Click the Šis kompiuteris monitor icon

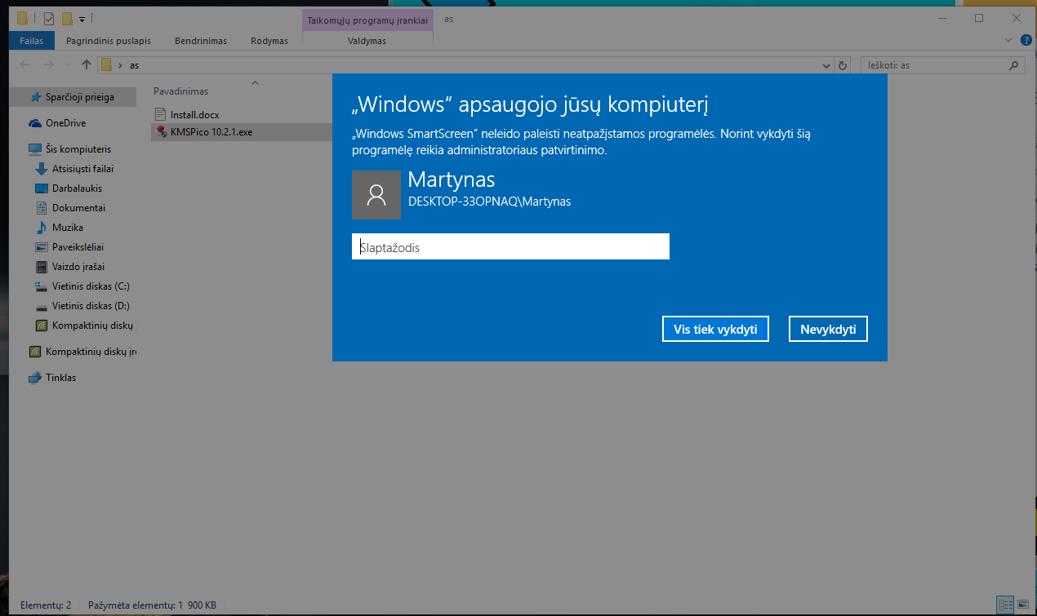35,149
